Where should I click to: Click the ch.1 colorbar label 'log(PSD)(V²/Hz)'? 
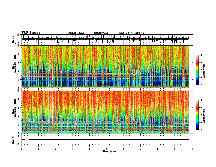[205, 71]
